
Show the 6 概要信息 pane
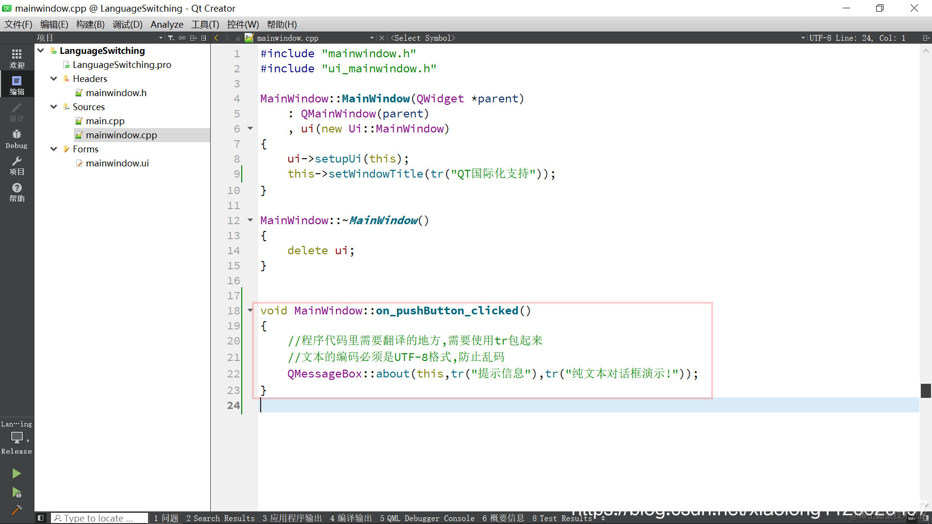[x=503, y=518]
